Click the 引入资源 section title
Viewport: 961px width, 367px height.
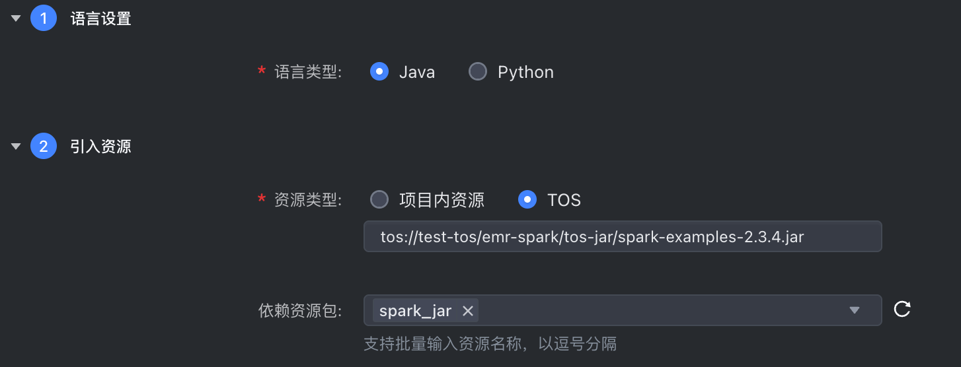pos(100,147)
